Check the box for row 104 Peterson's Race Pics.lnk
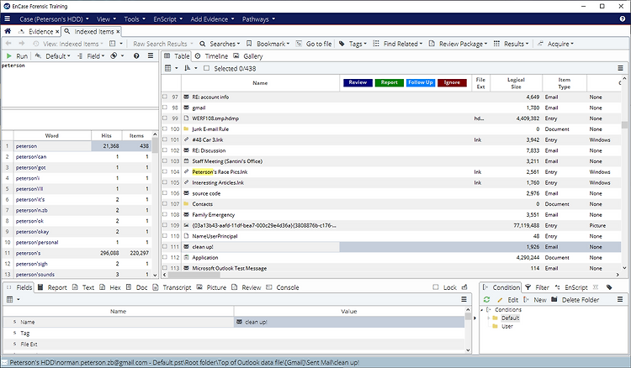Screen dimensions: 631x368 click(x=165, y=171)
